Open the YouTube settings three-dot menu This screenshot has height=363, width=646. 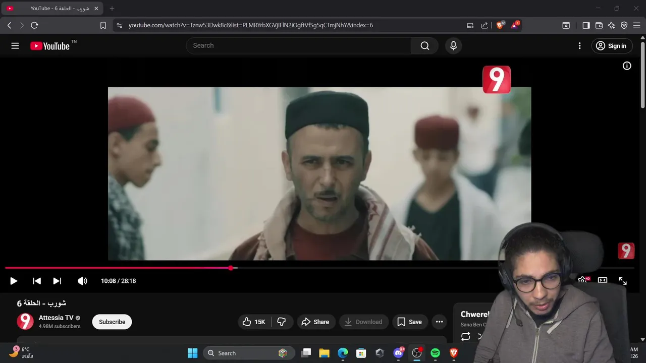(x=579, y=46)
